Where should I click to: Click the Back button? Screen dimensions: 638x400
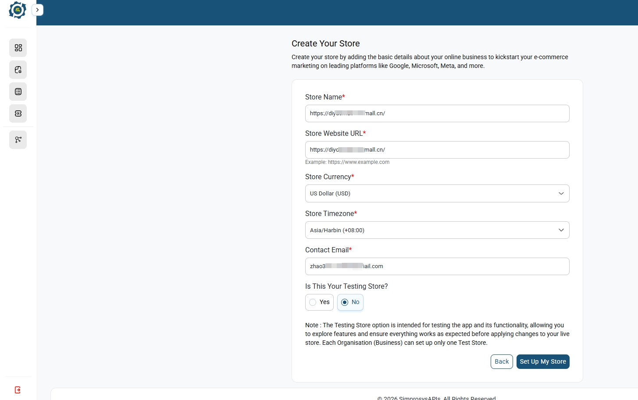[502, 362]
